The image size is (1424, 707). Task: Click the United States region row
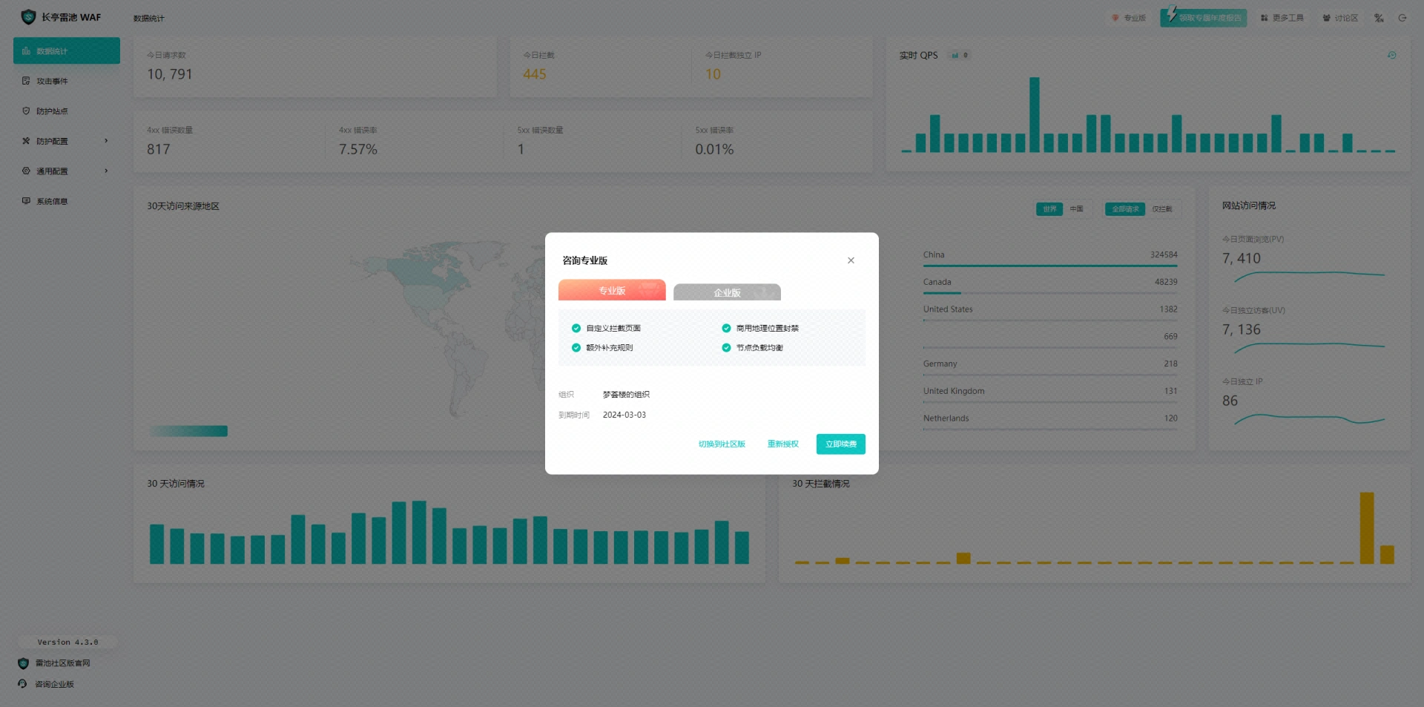(x=1050, y=312)
